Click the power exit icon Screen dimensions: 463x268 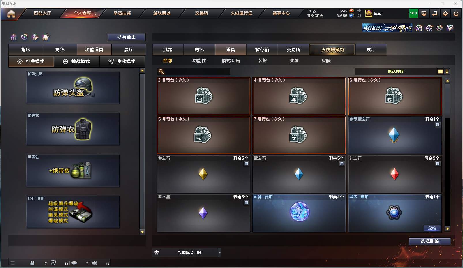pos(456,13)
